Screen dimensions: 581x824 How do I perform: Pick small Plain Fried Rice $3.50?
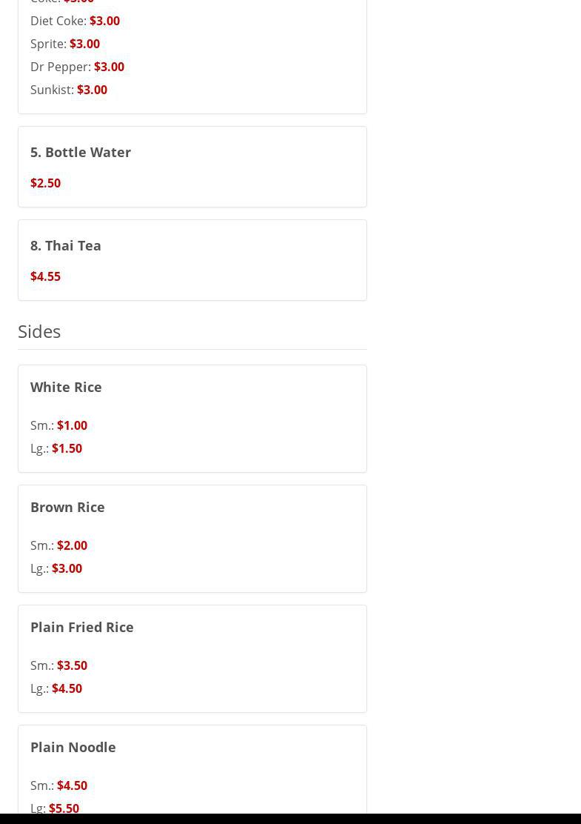coord(72,665)
